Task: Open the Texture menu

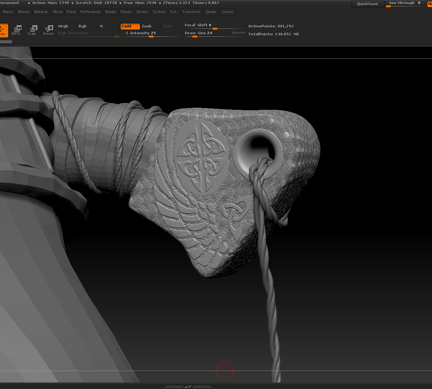Action: 159,12
